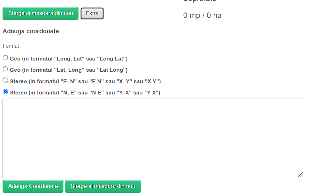Choose Stereo "E, N" format radio button
Viewport: 321px width, 195px height.
[x=5, y=80]
